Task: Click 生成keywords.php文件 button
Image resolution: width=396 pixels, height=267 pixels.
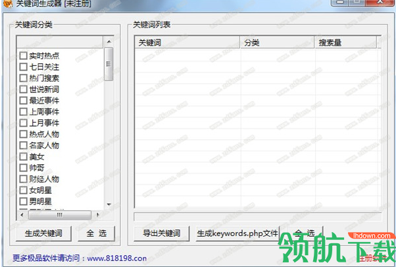Action: point(237,233)
